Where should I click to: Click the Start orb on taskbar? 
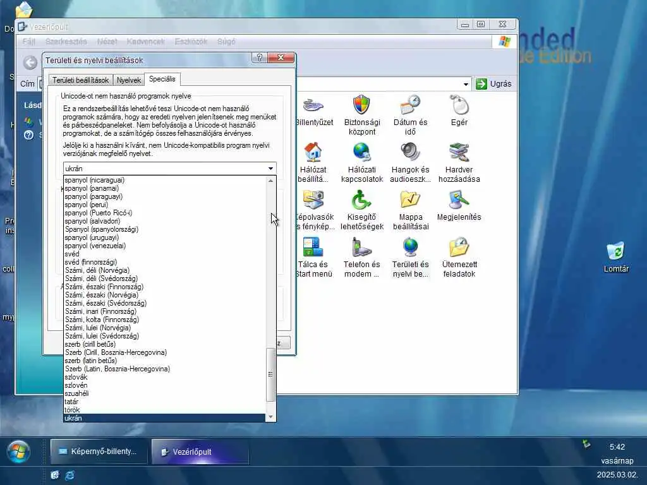18,451
